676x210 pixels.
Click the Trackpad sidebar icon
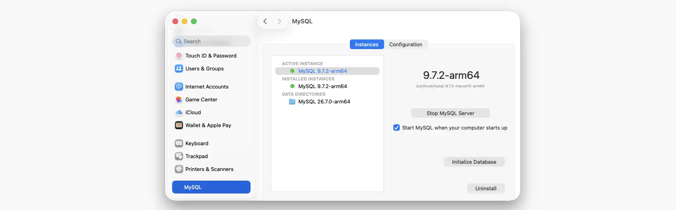pyautogui.click(x=179, y=156)
